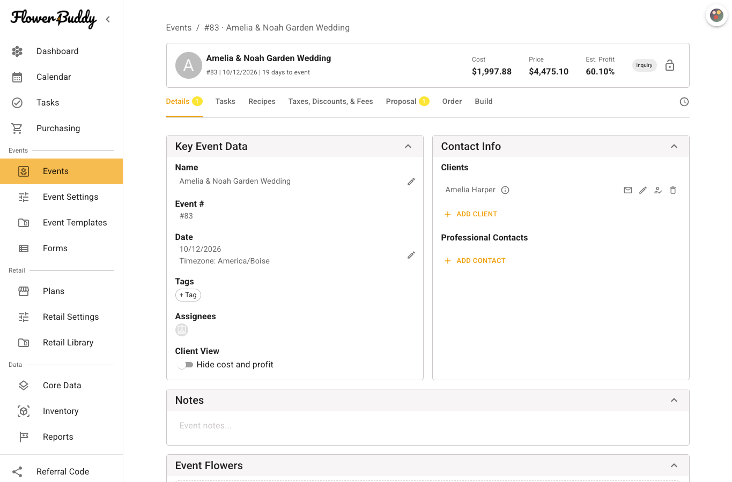Open Core Data in sidebar
Image resolution: width=732 pixels, height=482 pixels.
pos(61,386)
